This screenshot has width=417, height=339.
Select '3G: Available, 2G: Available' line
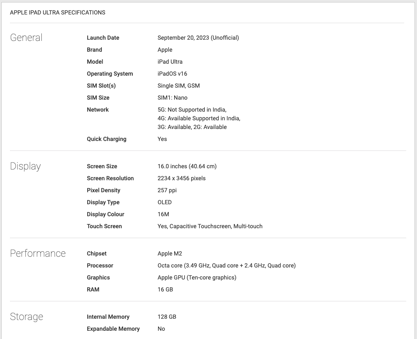click(192, 127)
